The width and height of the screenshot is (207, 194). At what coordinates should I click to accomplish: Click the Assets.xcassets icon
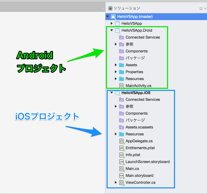coord(121,127)
